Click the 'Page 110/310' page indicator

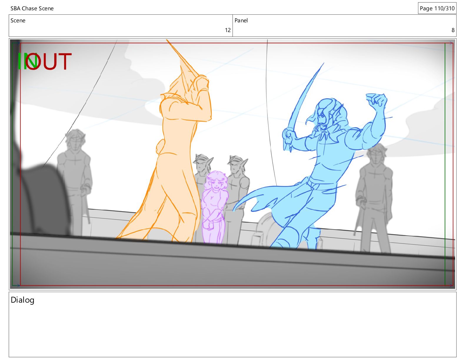click(x=437, y=8)
